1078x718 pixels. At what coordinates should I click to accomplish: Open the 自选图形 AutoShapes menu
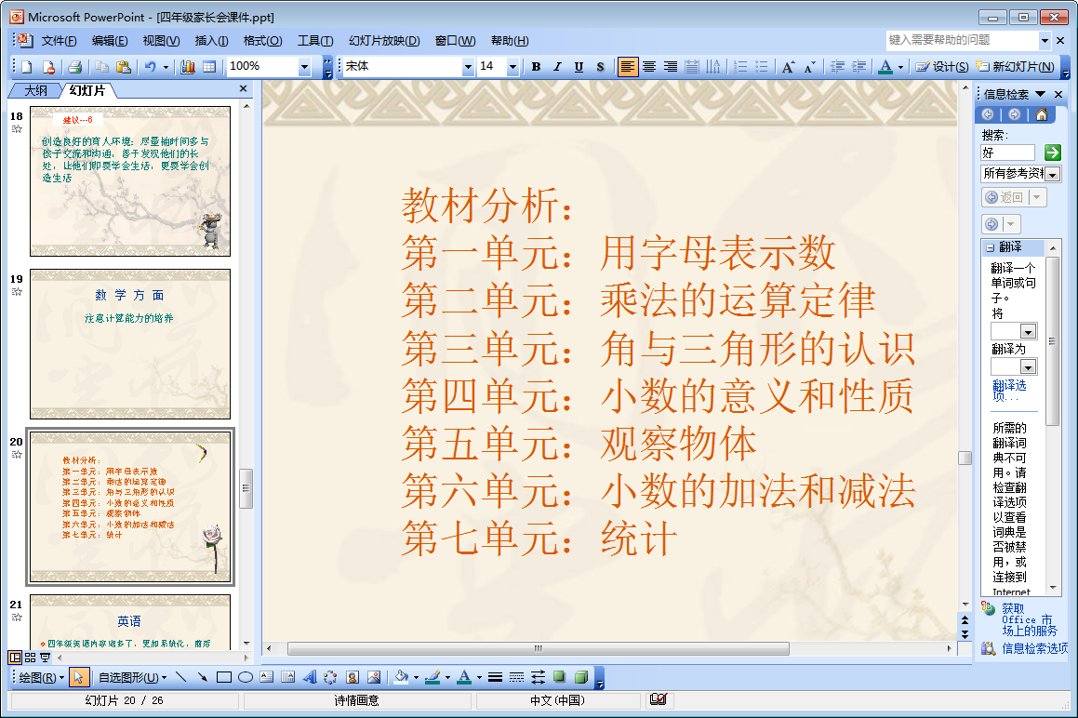(x=133, y=677)
